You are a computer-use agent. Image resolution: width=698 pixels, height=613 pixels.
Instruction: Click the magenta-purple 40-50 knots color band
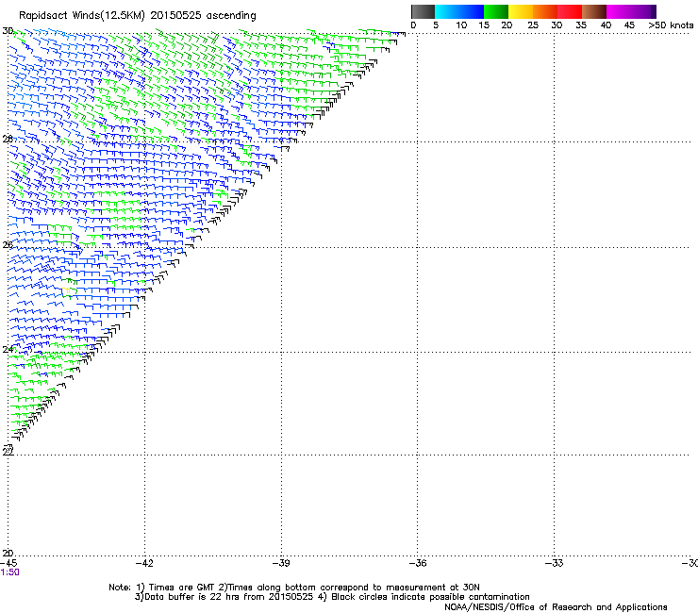[x=631, y=11]
